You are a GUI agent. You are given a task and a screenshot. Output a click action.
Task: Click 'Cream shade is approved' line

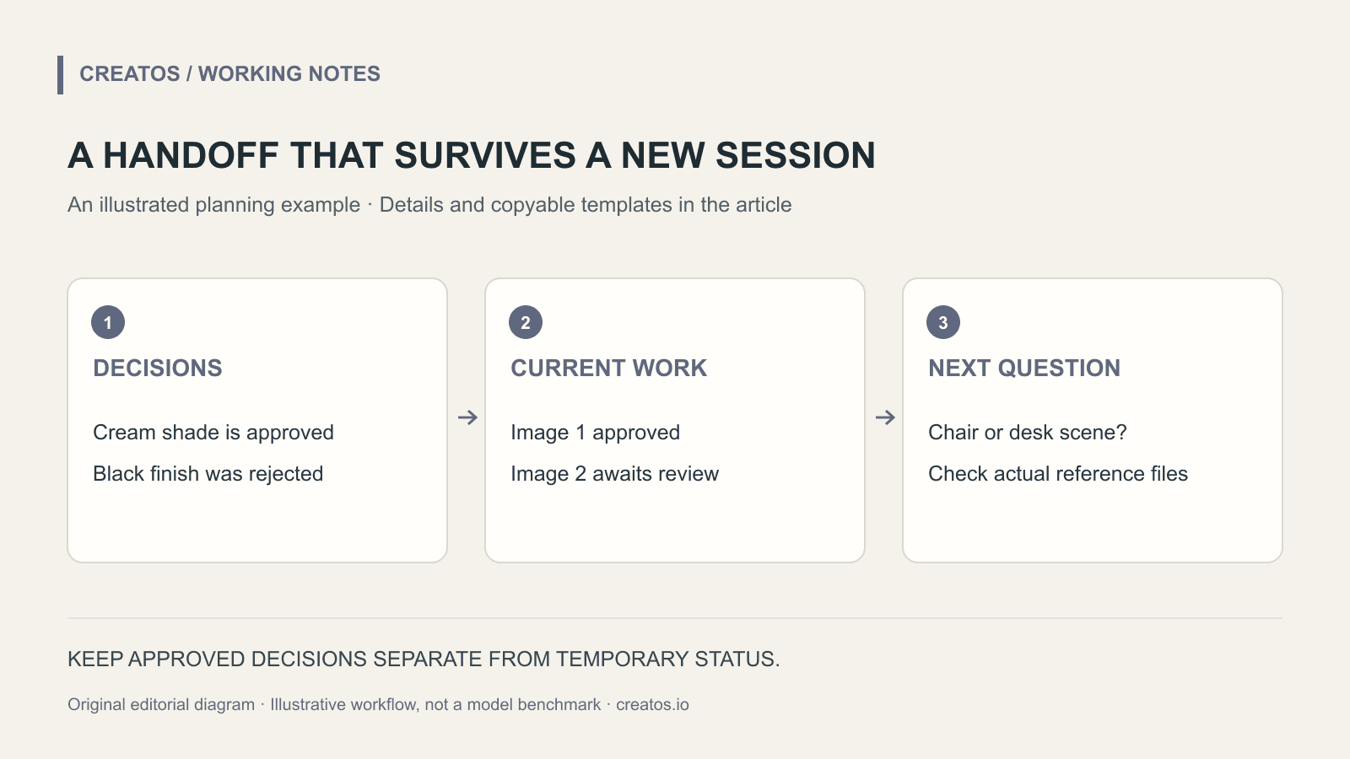(213, 433)
